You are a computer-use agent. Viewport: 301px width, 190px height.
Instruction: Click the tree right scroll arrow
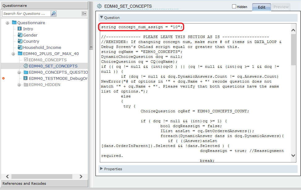(x=81, y=176)
